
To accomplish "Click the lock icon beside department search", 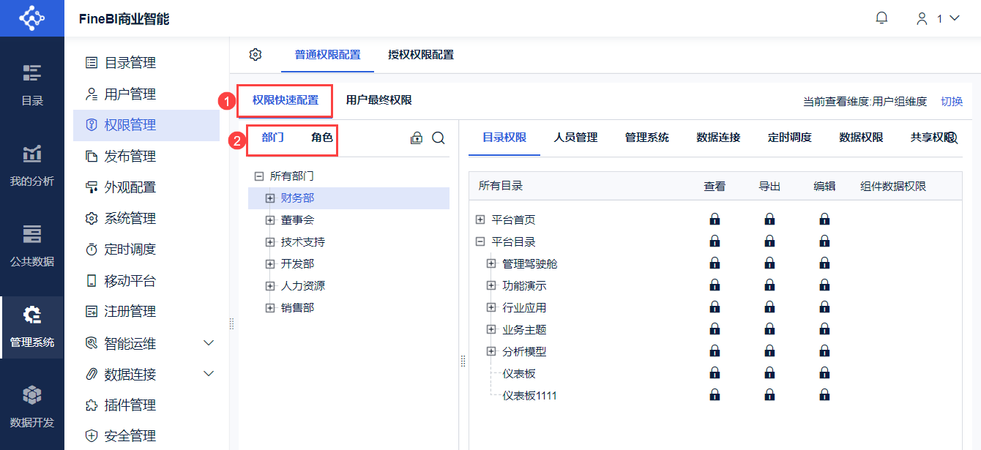I will tap(417, 138).
